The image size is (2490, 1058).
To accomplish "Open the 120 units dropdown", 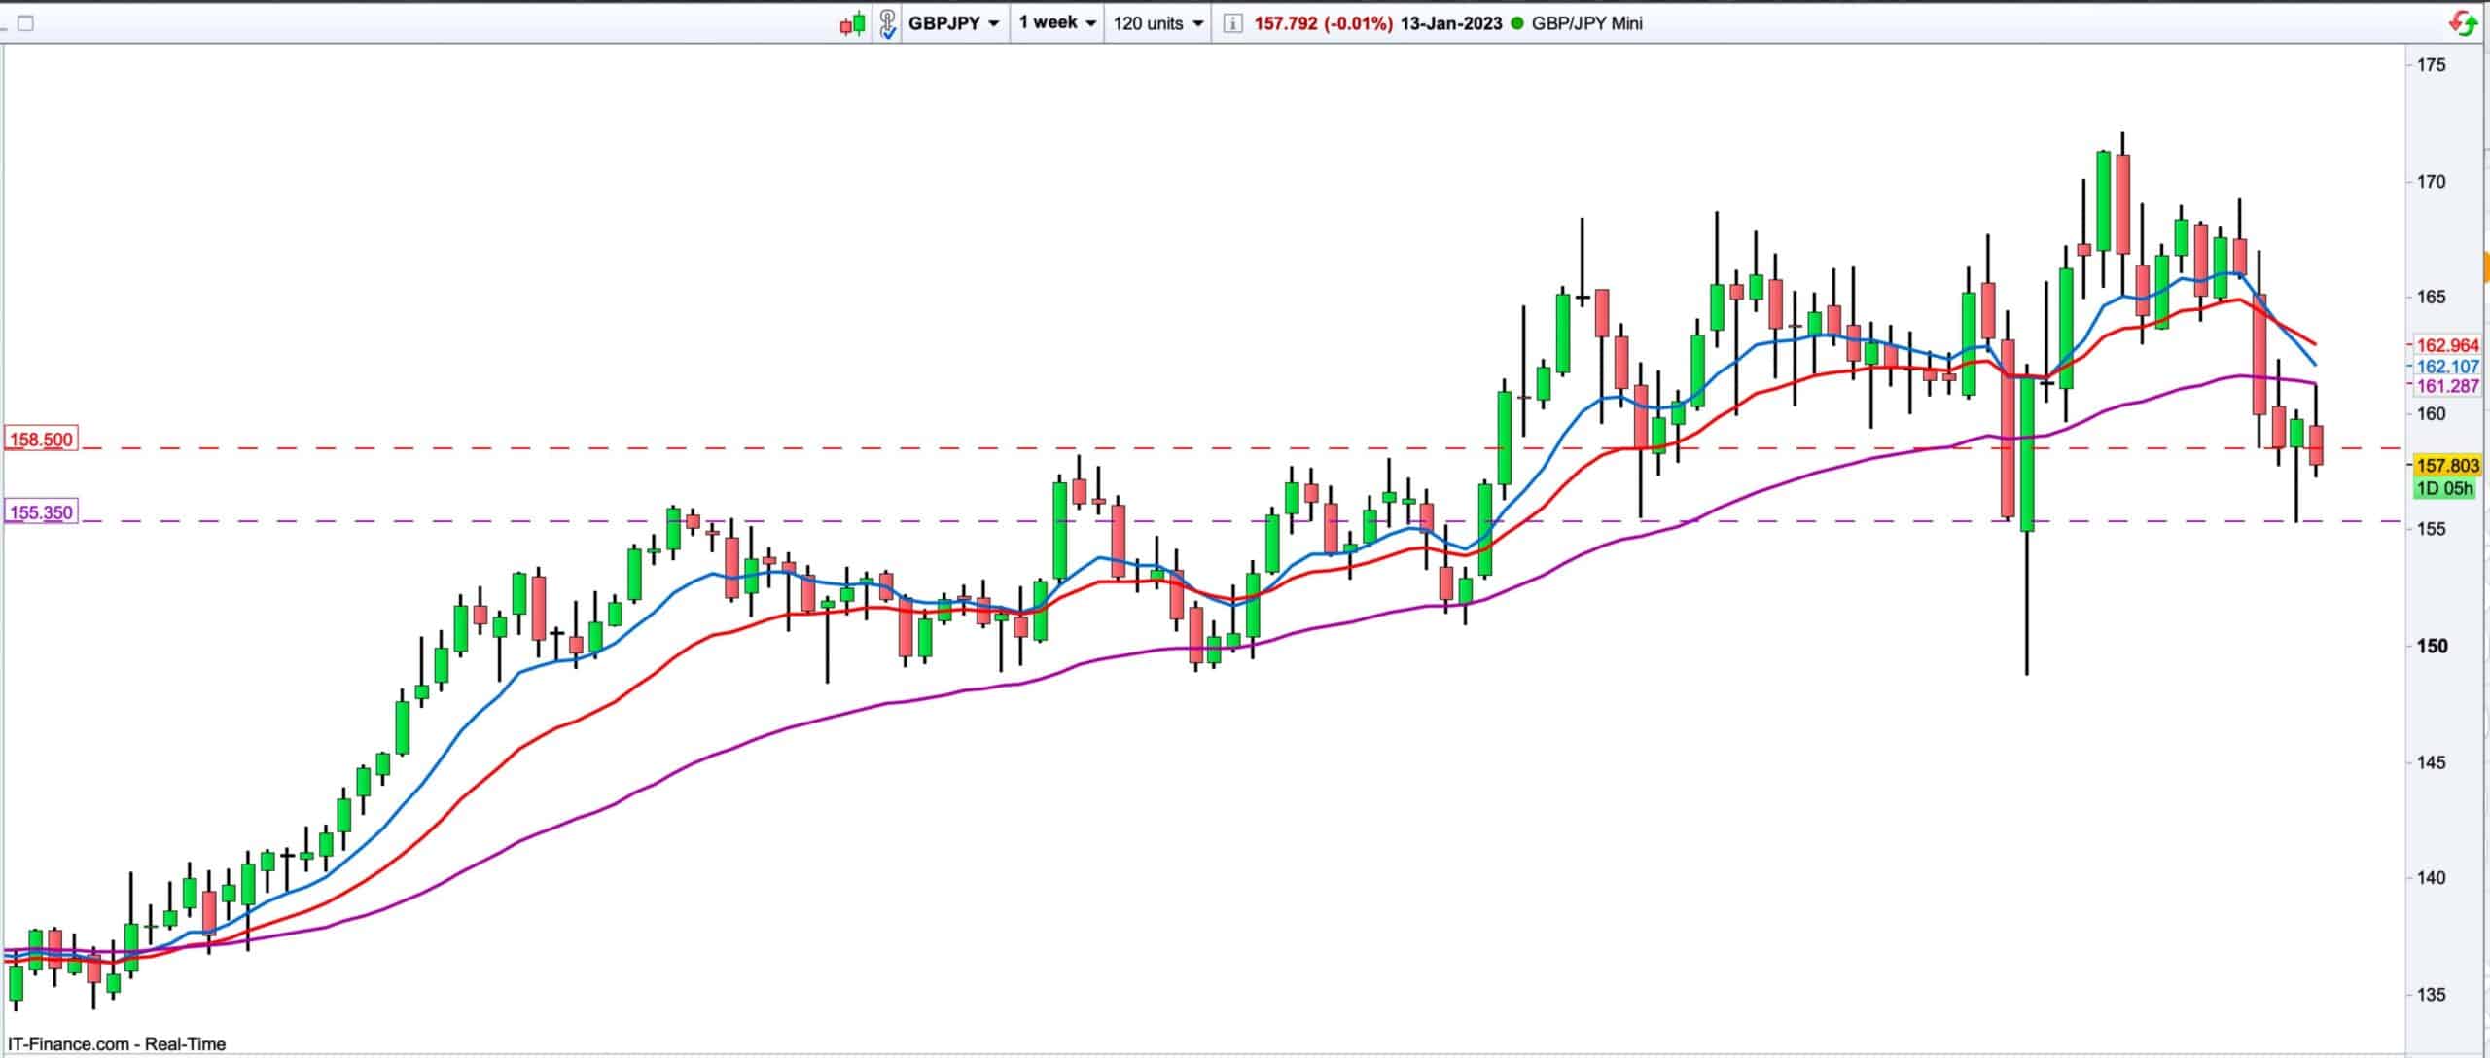I will 1157,23.
